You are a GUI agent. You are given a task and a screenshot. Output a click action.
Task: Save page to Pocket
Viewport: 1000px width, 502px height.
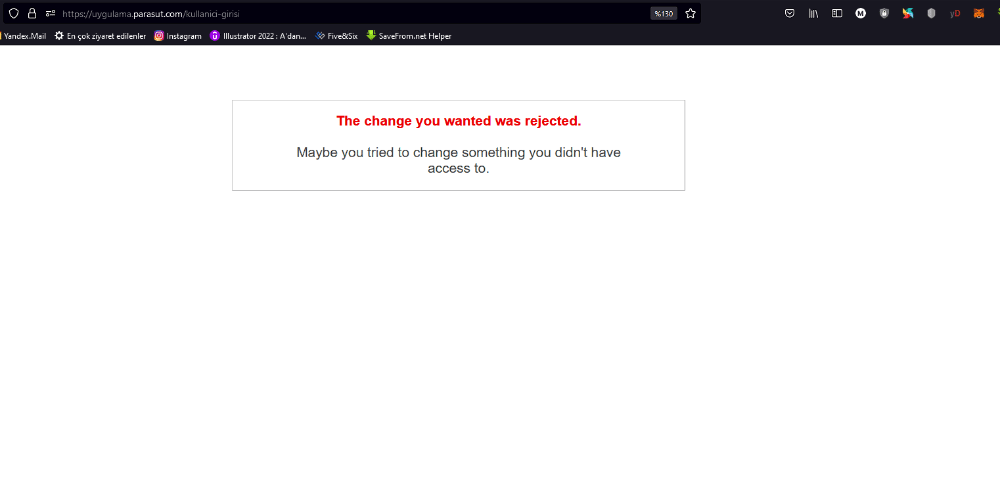tap(790, 13)
